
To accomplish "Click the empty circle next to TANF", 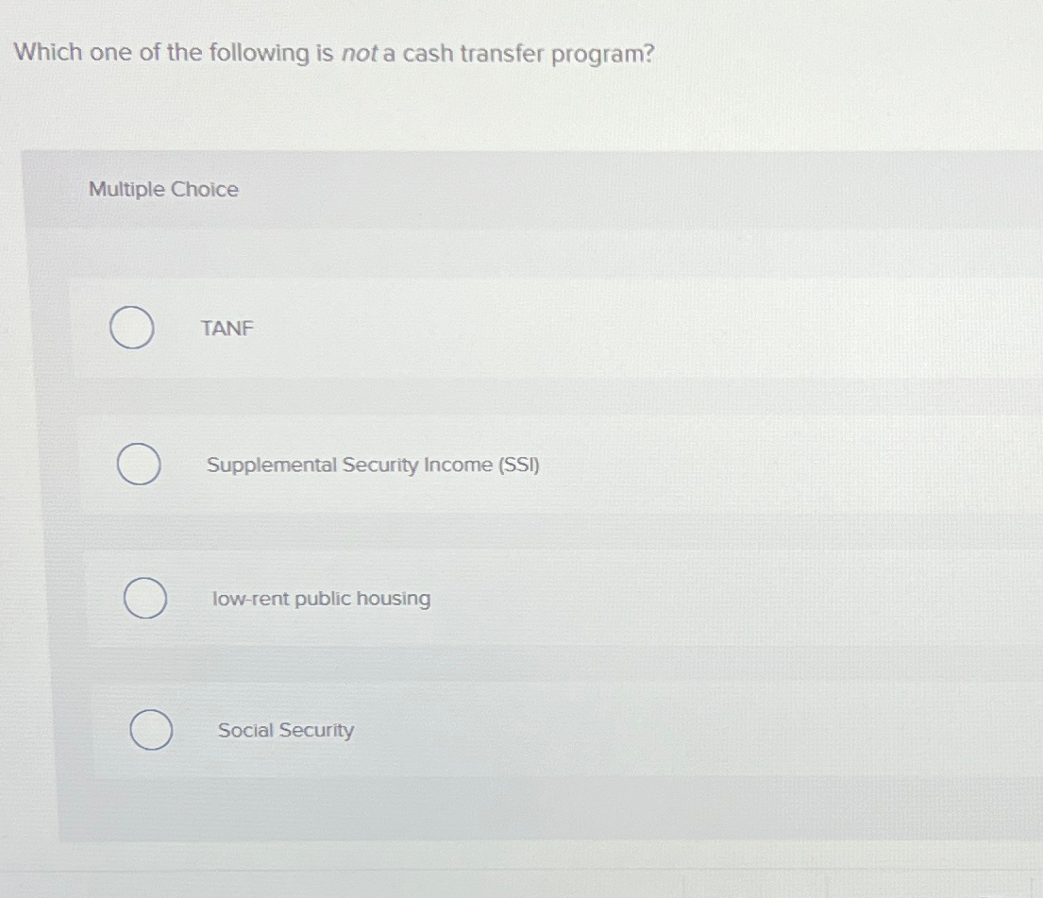I will (x=132, y=329).
